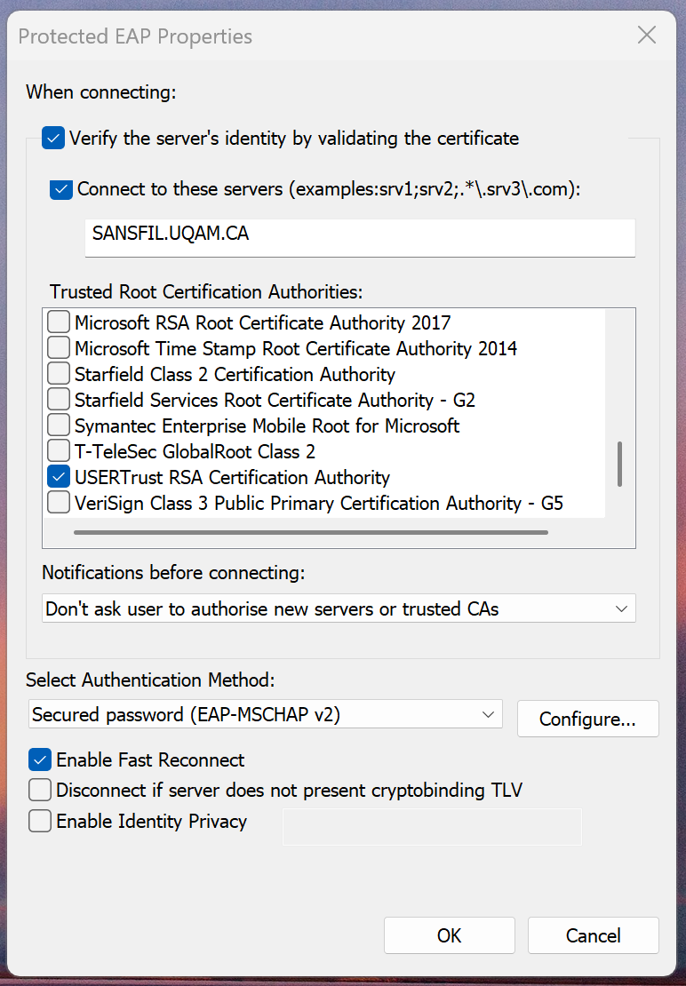Uncheck Verify the server's identity checkbox
Screen dimensions: 686x986
point(53,138)
